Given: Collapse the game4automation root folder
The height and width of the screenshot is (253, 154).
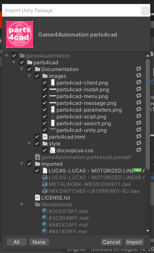Looking at the screenshot, I should click(6, 56).
